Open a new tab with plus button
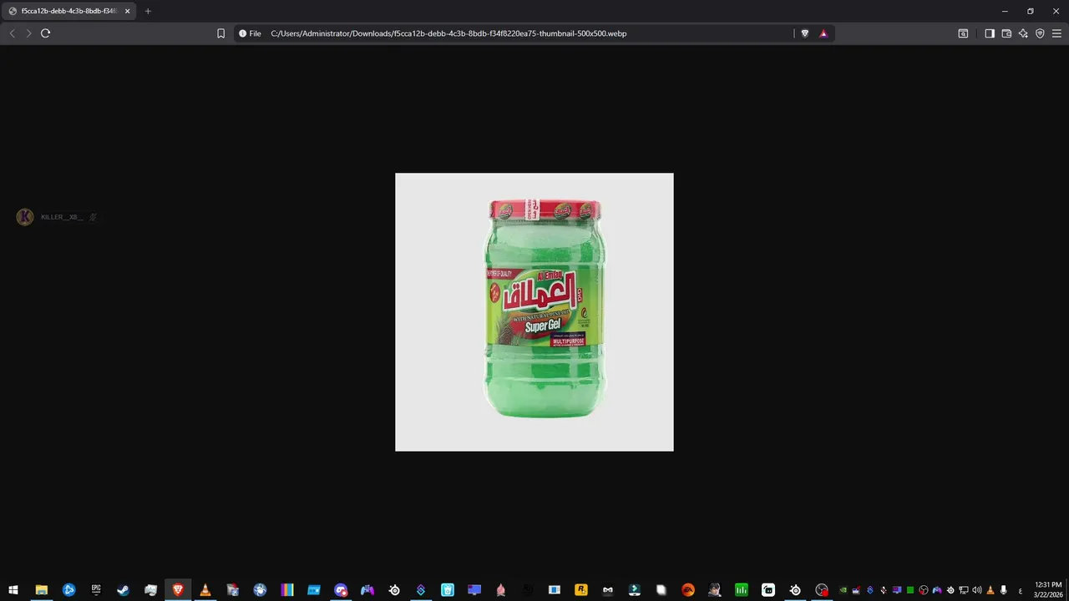The width and height of the screenshot is (1069, 601). click(148, 11)
